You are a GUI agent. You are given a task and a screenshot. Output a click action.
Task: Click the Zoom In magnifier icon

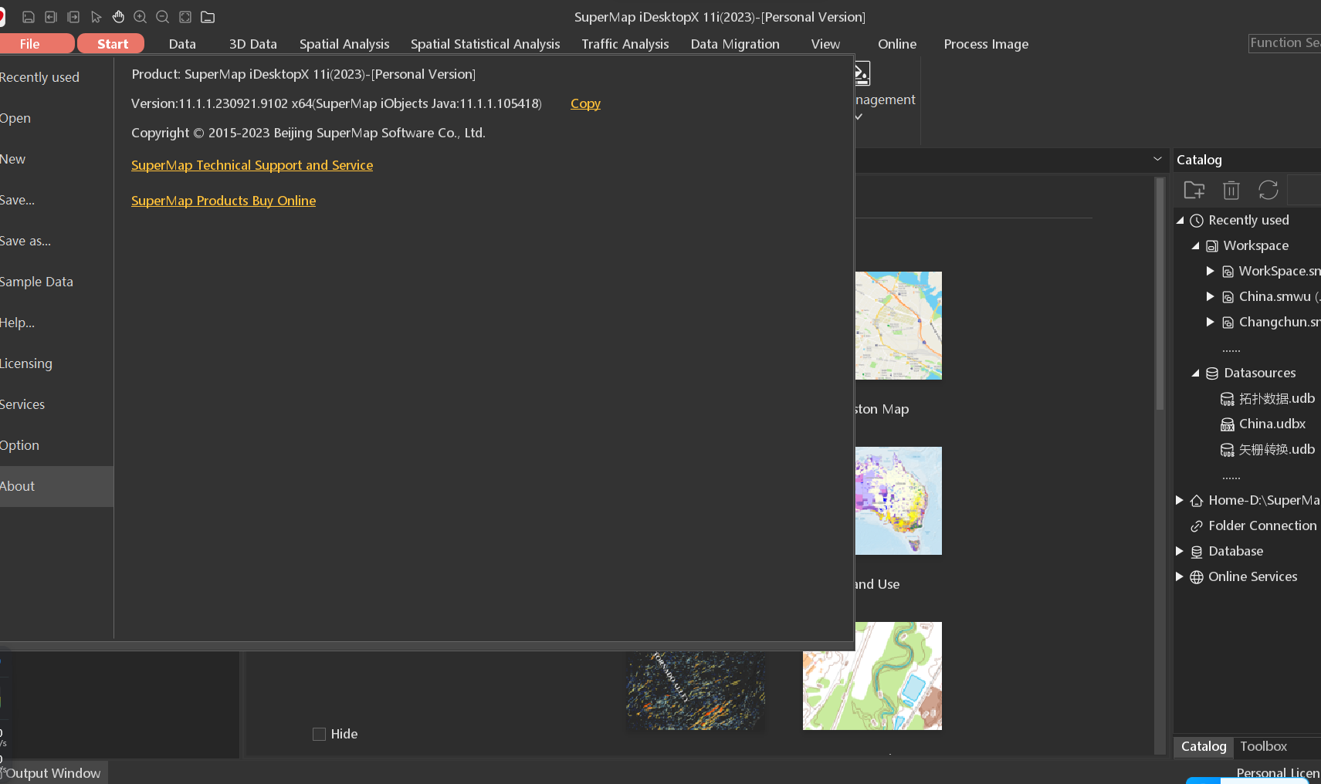click(141, 17)
